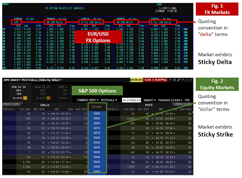Click the 4.00K put volume cell
Screen dimensions: 242x178
(131, 119)
